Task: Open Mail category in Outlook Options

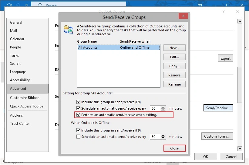Action: 28,31
